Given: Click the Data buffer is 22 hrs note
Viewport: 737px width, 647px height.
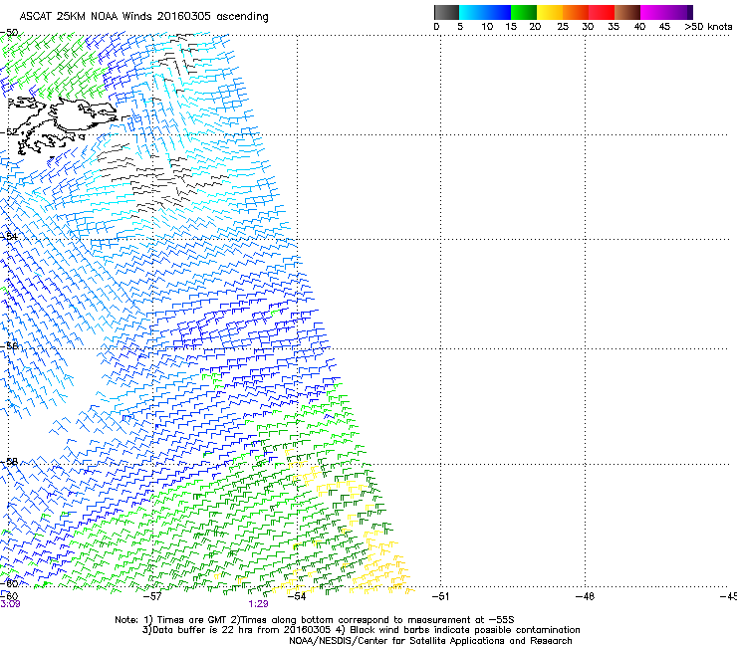Looking at the screenshot, I should click(361, 630).
